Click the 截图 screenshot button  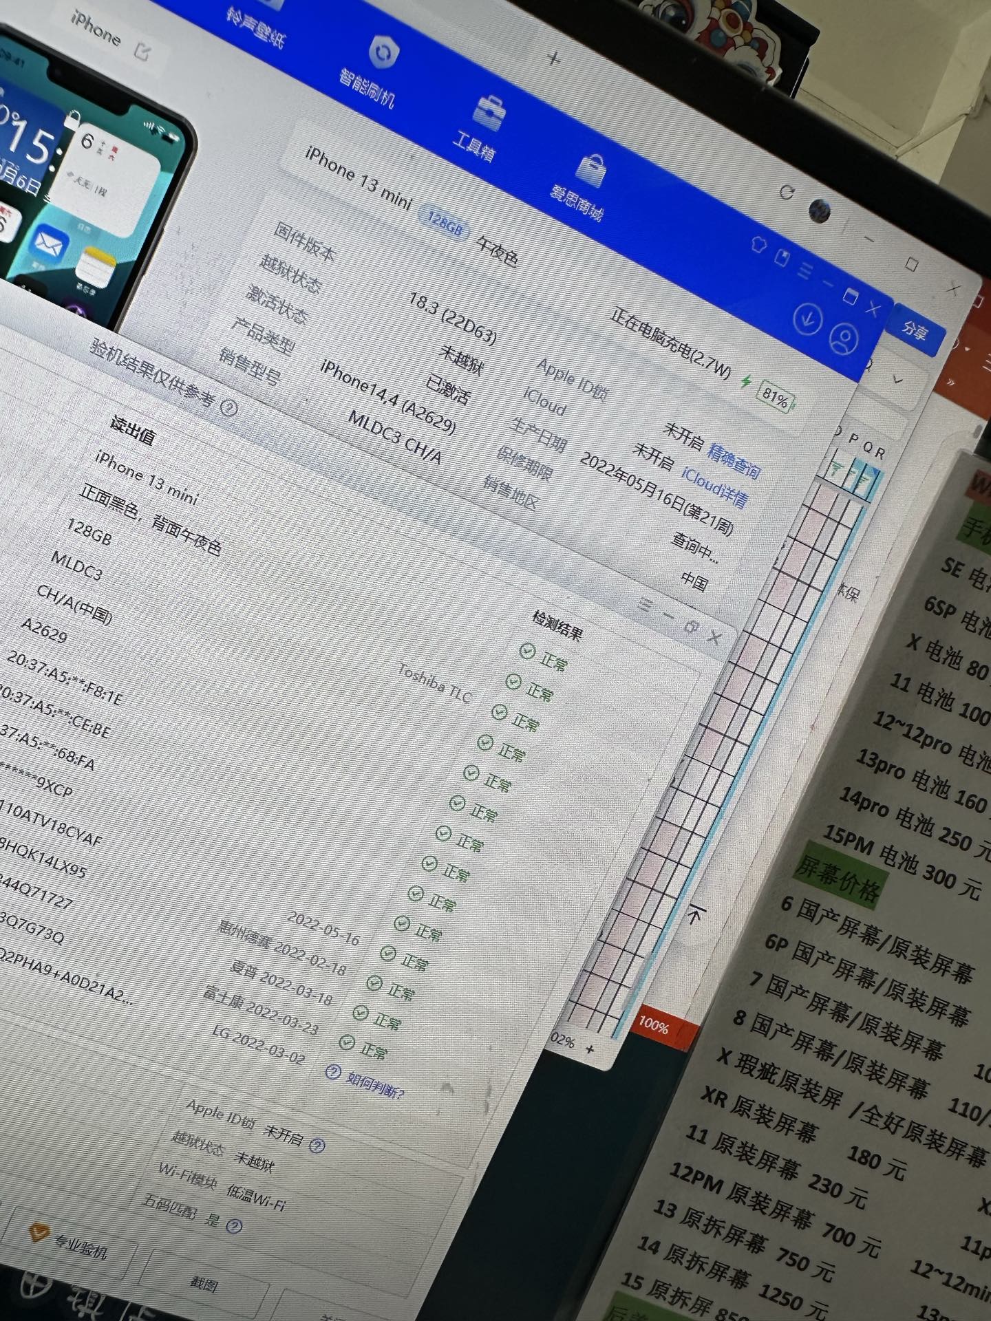(x=204, y=1284)
